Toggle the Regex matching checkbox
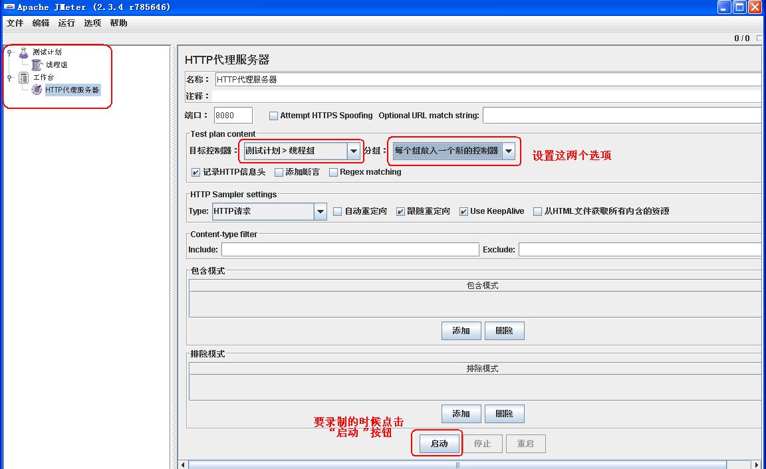Image resolution: width=766 pixels, height=469 pixels. [x=333, y=172]
